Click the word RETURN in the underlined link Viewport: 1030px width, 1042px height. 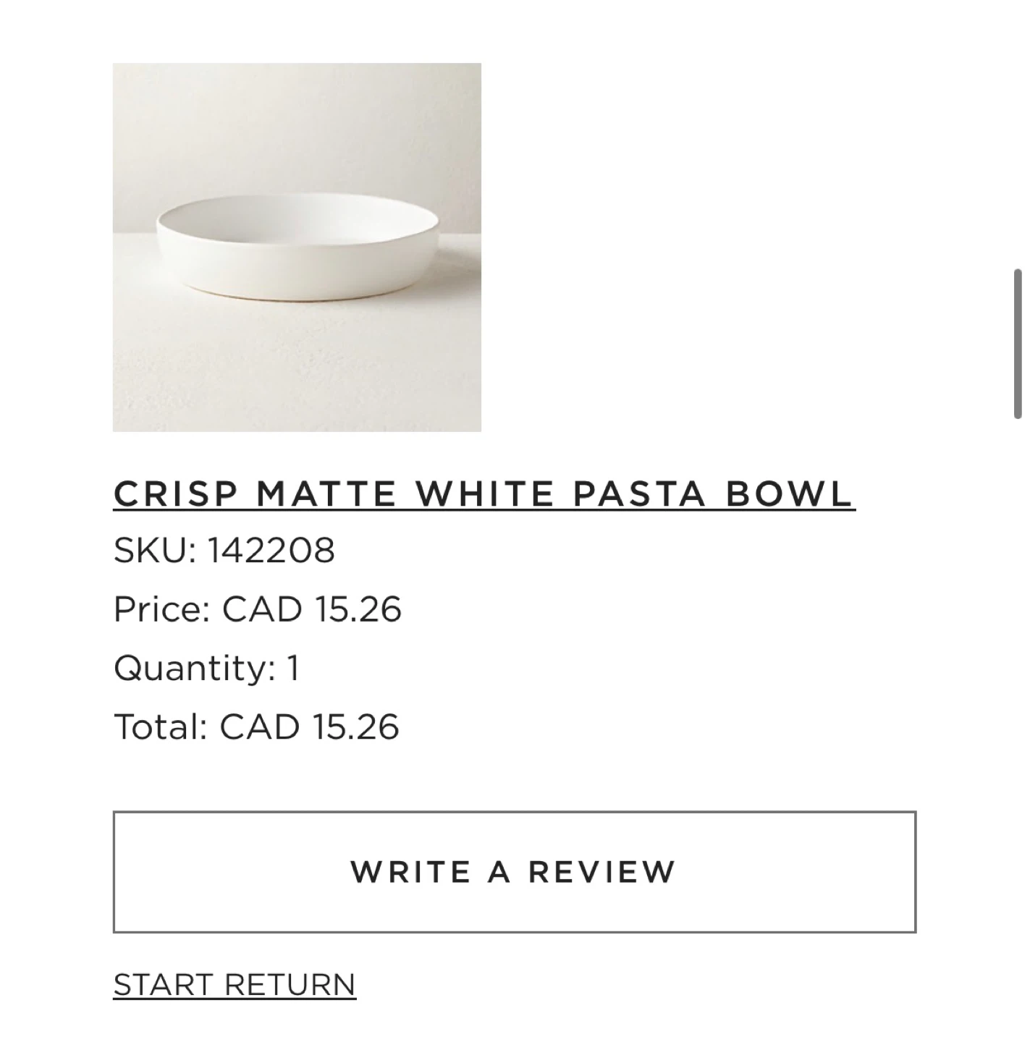point(290,985)
